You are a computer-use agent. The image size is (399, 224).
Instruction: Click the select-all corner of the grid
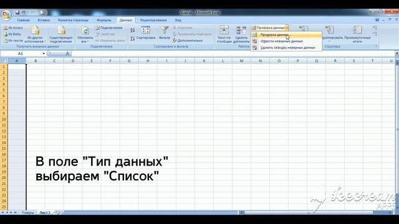click(x=4, y=61)
